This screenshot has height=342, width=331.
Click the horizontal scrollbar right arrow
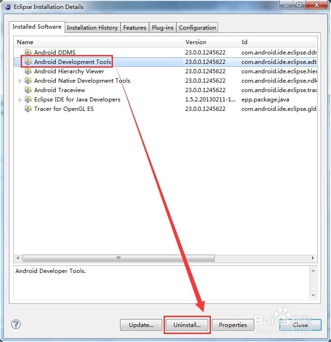(313, 258)
